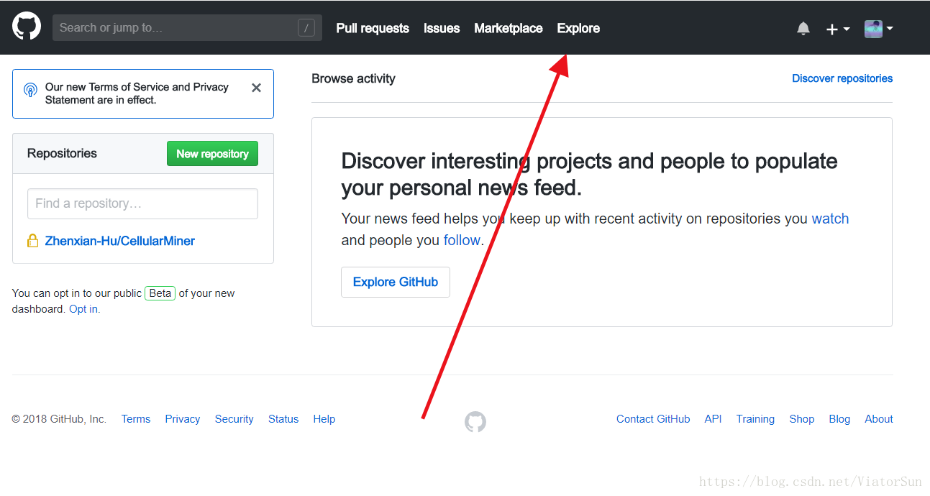Open the Shop footer link
The width and height of the screenshot is (930, 496).
point(802,419)
